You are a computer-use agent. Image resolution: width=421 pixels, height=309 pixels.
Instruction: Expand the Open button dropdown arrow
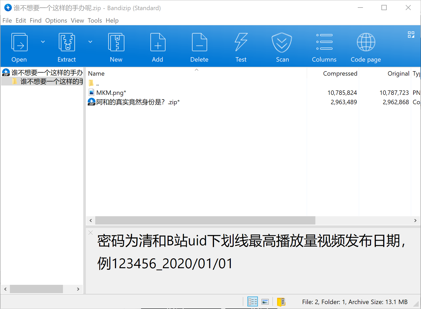pos(43,42)
